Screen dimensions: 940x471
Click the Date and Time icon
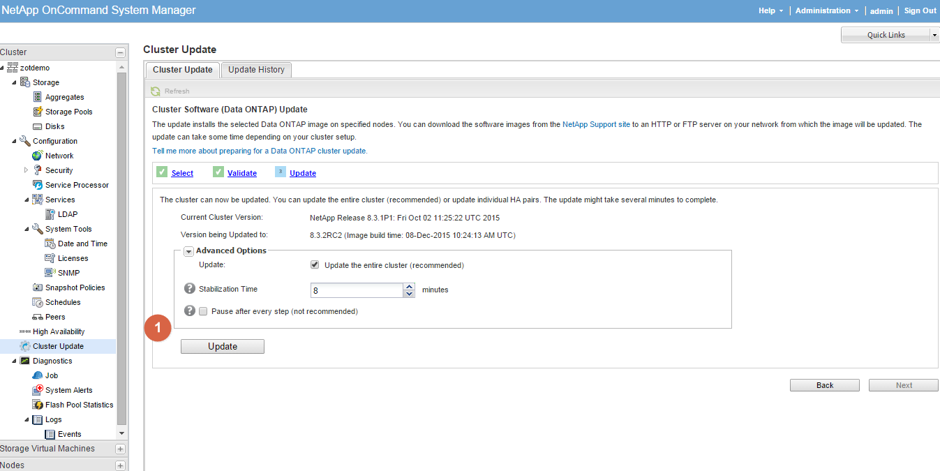(x=50, y=244)
